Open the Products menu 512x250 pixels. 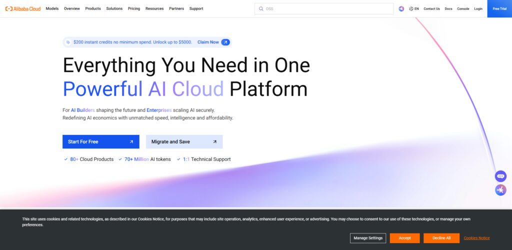[x=93, y=9]
